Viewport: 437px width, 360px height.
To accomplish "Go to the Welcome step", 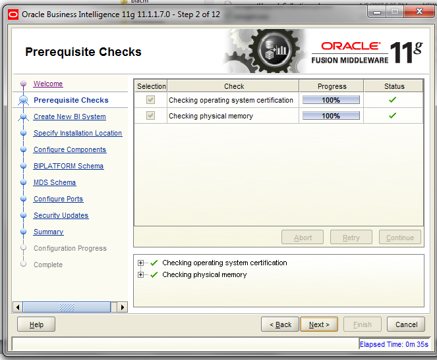I will tap(48, 84).
